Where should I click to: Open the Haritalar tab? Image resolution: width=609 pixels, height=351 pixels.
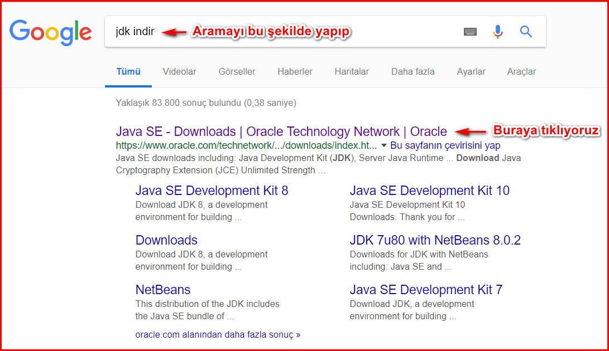(x=352, y=72)
